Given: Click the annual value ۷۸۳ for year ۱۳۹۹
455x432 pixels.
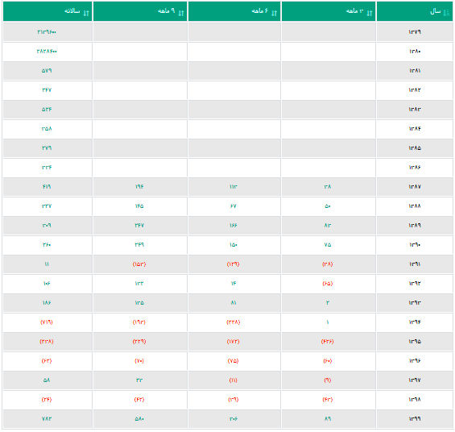Looking at the screenshot, I should pos(47,418).
